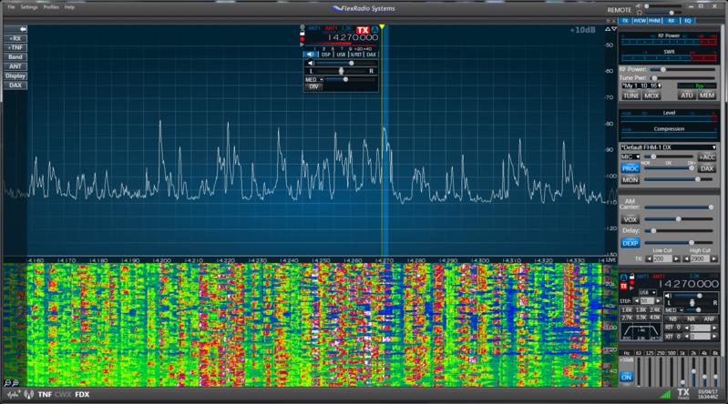Increase TX Low Cut with right arrow

tap(676, 258)
